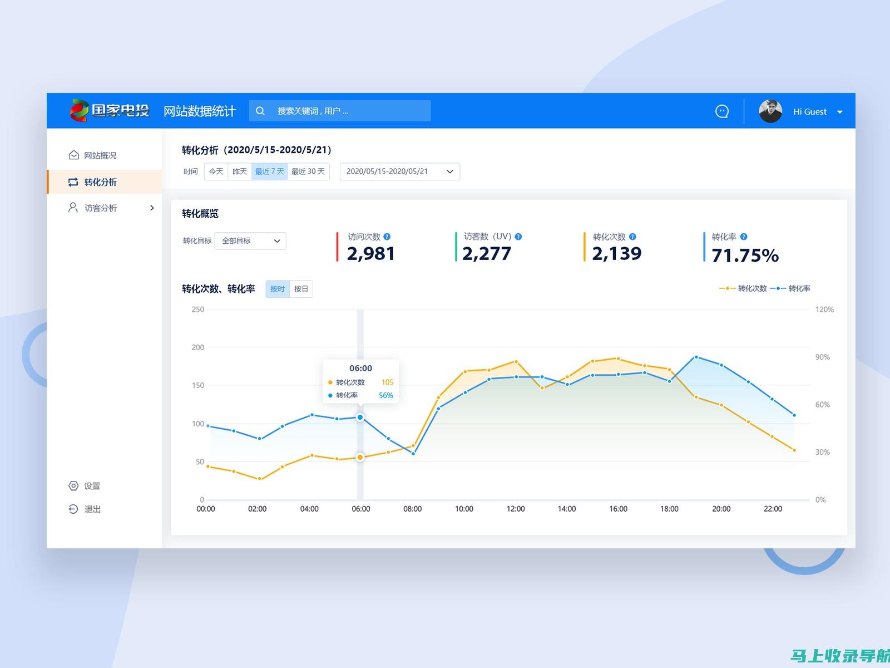Click the 转化分析（2020/5/15-2020/5/21）heading
Image resolution: width=890 pixels, height=668 pixels.
pos(257,150)
